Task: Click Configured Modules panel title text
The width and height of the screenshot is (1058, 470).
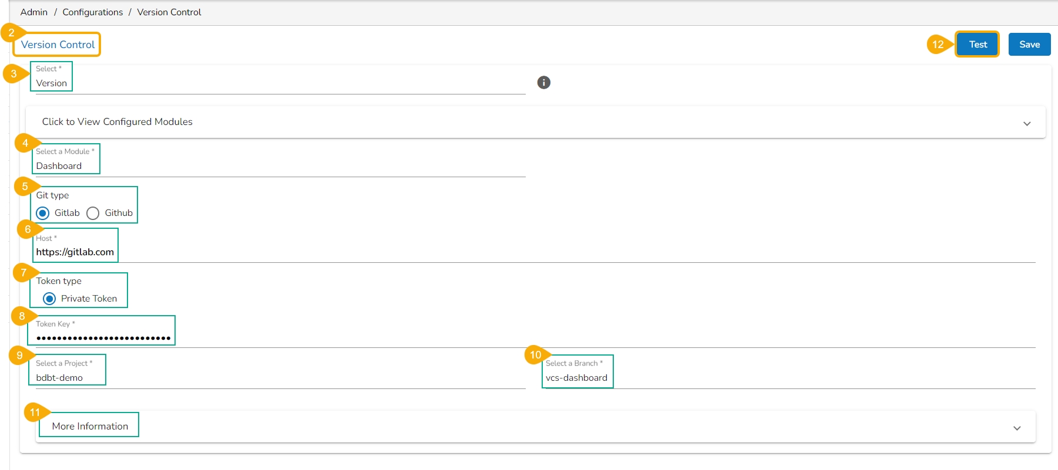Action: [117, 122]
